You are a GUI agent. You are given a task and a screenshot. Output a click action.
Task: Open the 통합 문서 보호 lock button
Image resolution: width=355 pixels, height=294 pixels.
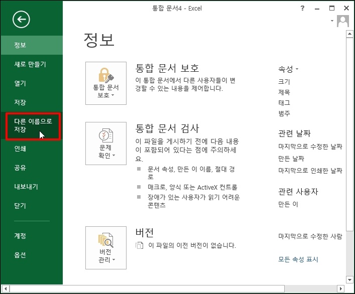(106, 83)
